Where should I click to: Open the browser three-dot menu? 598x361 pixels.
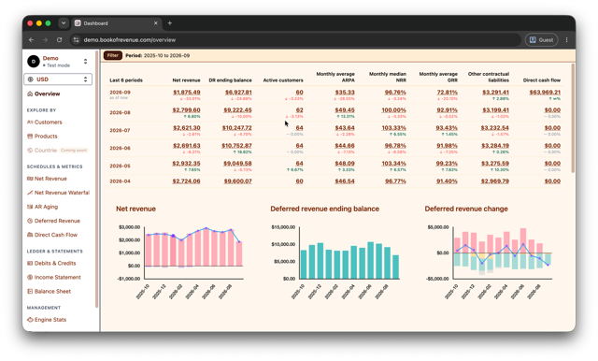pos(567,39)
